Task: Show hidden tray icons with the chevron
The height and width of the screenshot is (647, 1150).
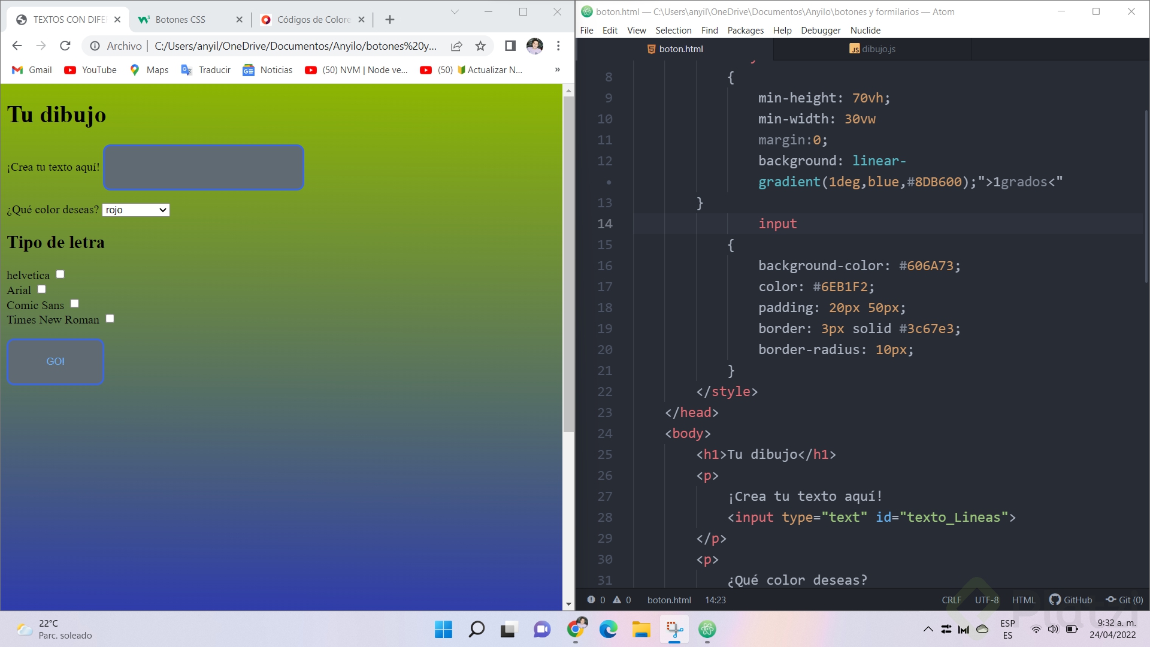Action: click(x=928, y=629)
